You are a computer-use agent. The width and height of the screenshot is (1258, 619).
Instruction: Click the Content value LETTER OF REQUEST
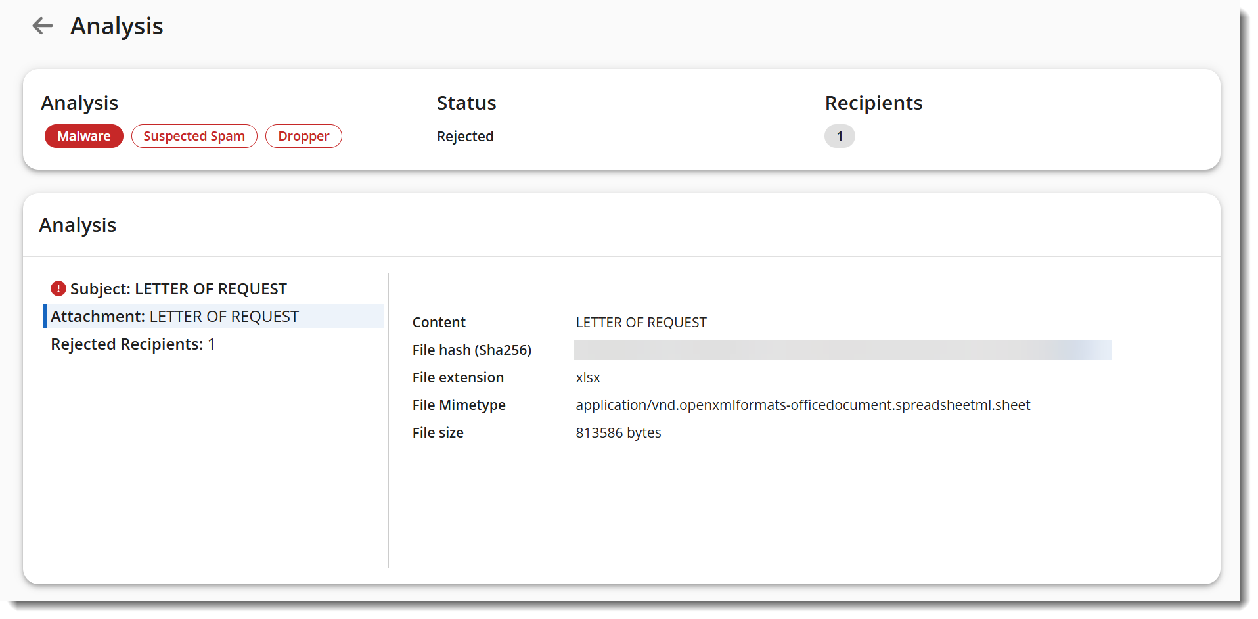(641, 323)
